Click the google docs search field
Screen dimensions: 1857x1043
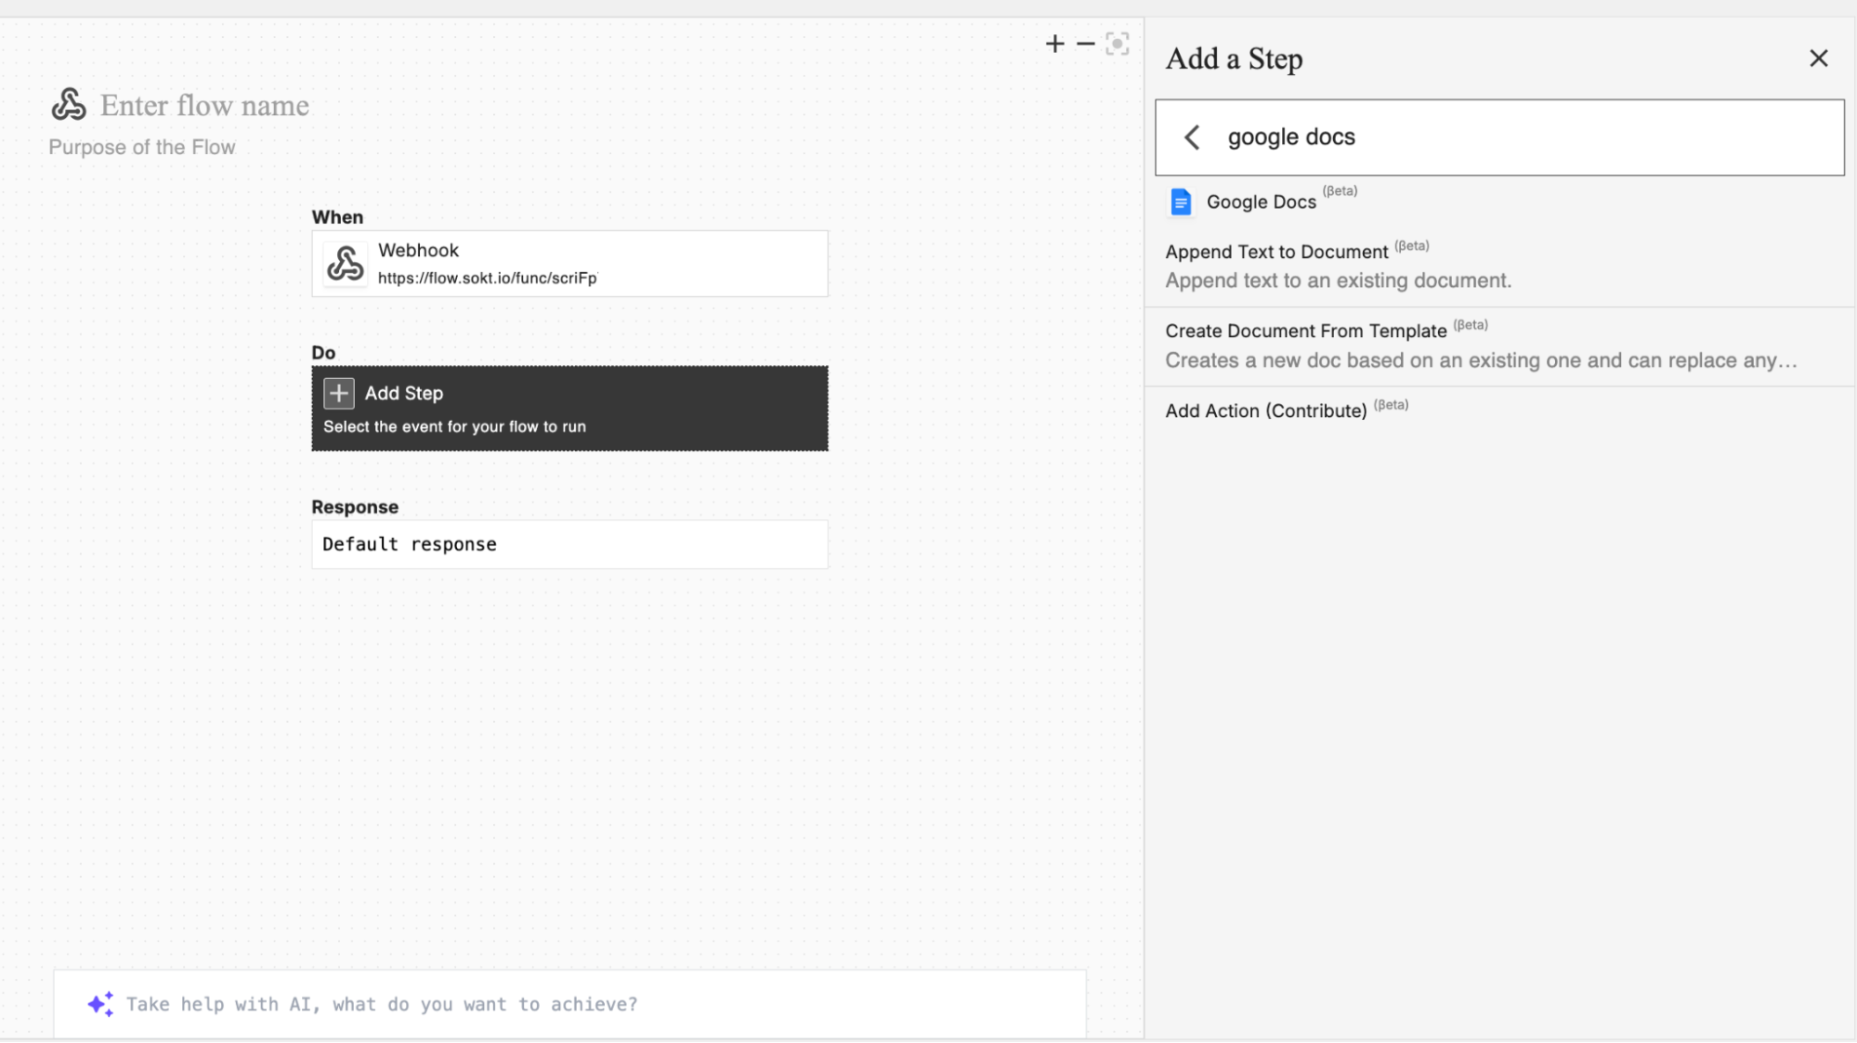coord(1524,137)
